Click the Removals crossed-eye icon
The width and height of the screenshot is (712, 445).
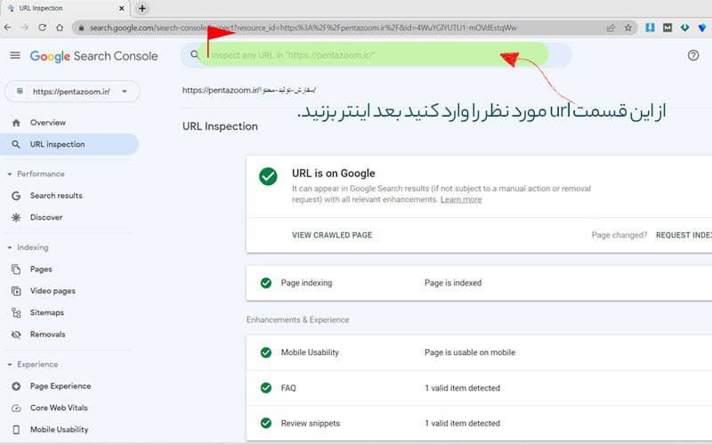tap(16, 335)
